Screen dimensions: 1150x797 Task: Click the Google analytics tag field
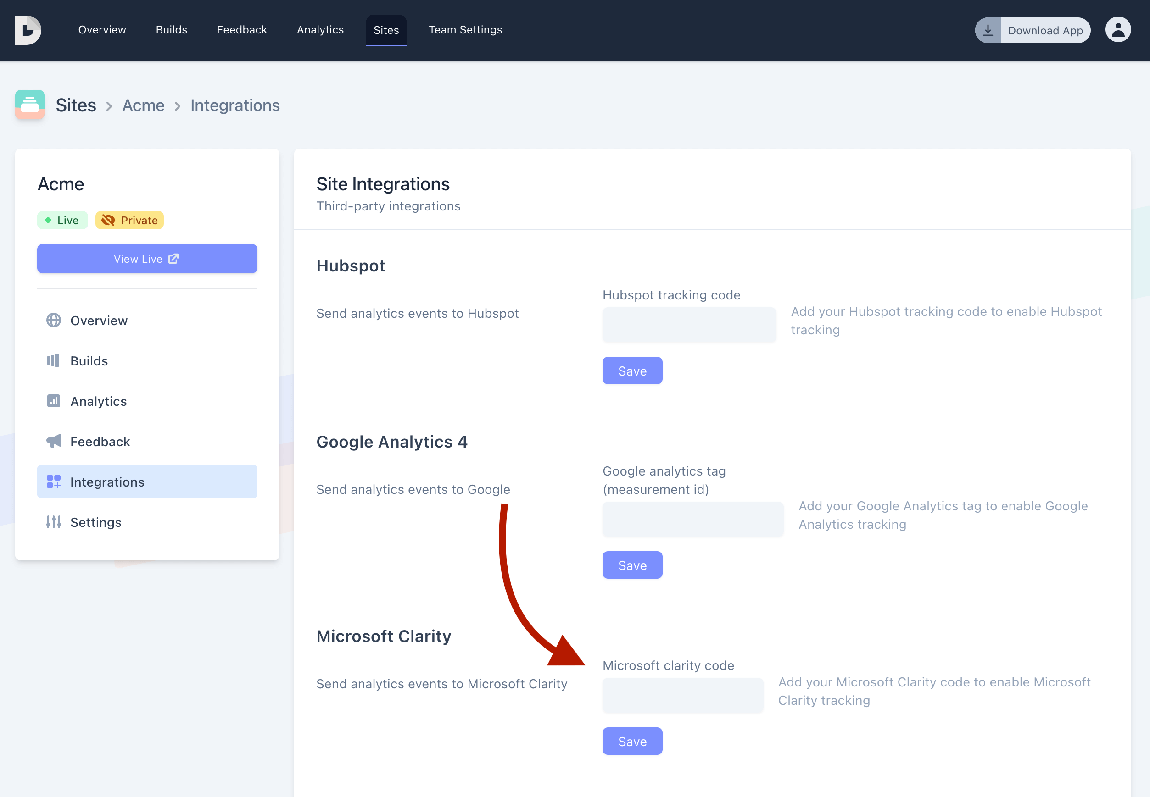tap(692, 519)
